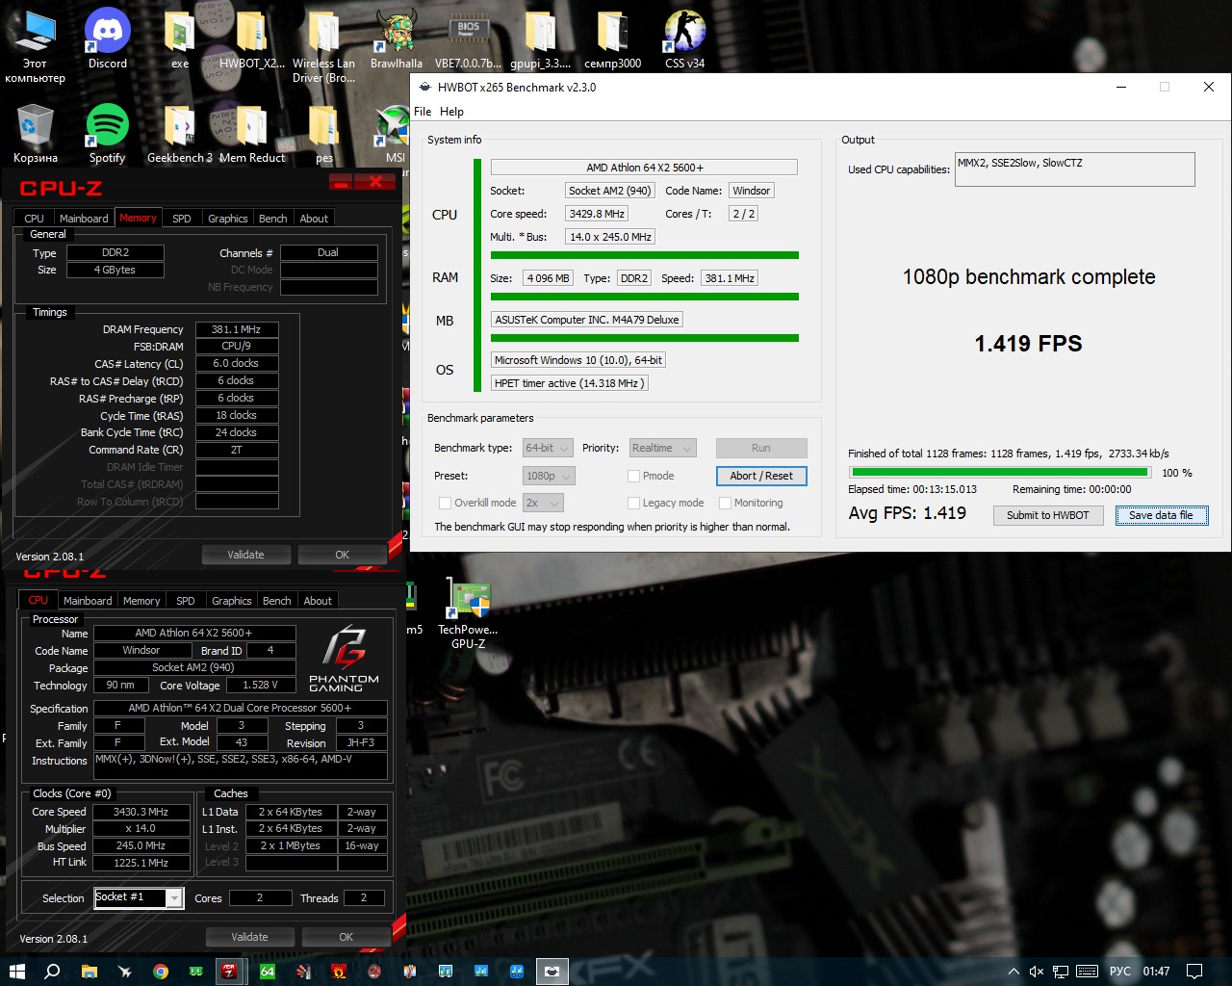This screenshot has height=986, width=1232.
Task: Switch to Memory tab in lower CPU-Z
Action: coord(141,601)
